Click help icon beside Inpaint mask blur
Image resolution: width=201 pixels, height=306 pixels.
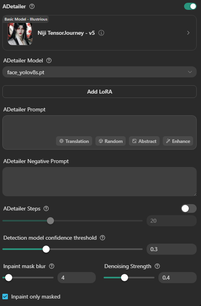[52, 266]
